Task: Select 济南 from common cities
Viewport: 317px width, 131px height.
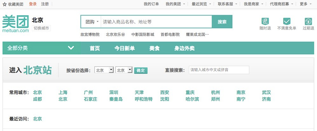Action: (266, 99)
